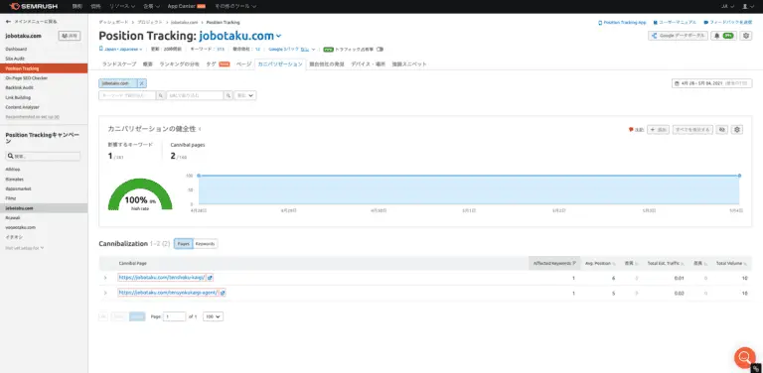Sort by Avg. Position column
Viewport: 763px width, 373px height.
pyautogui.click(x=600, y=263)
